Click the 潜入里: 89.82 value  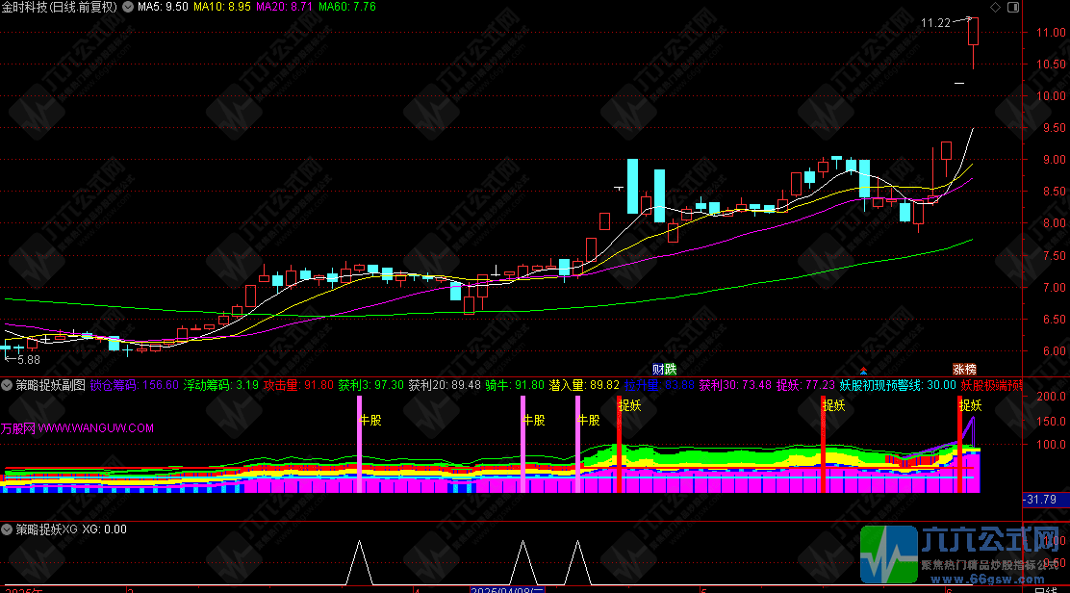(x=584, y=386)
